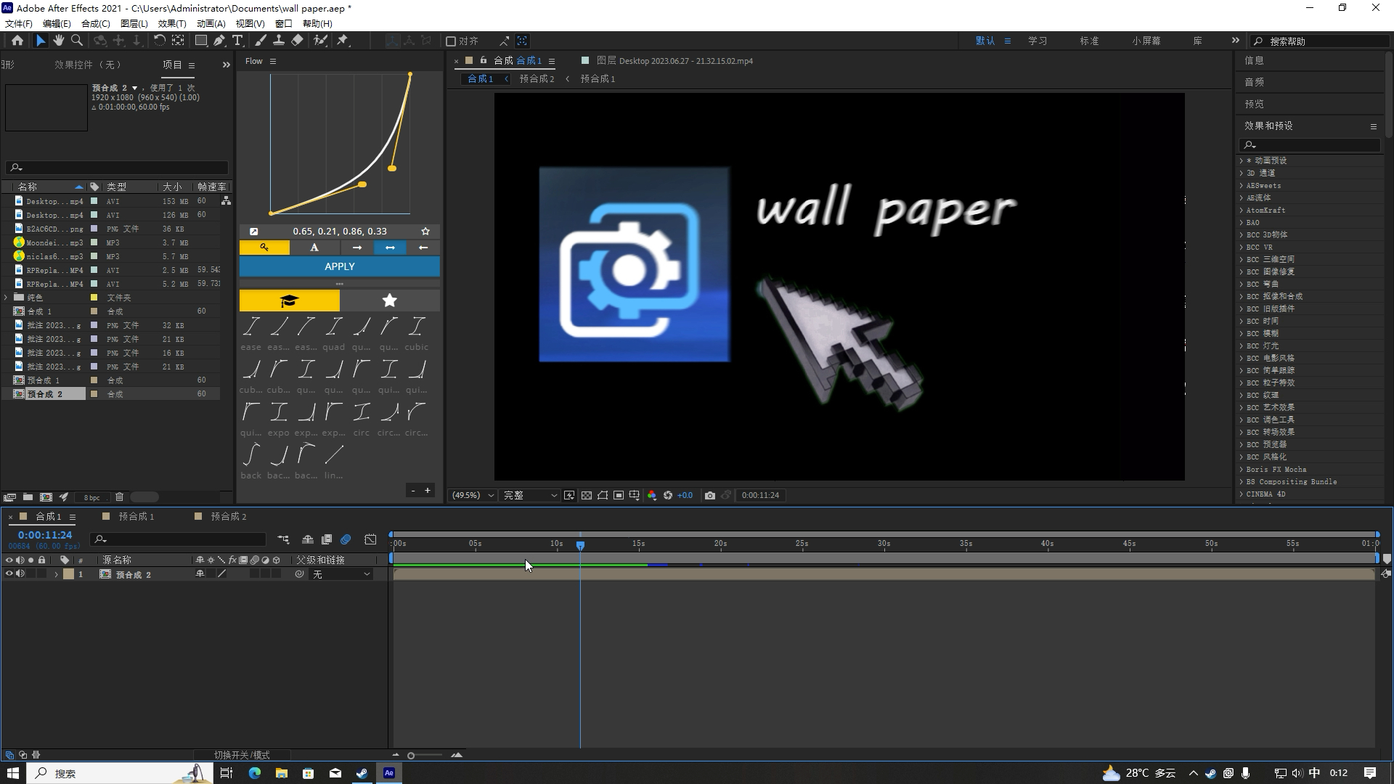This screenshot has width=1394, height=784.
Task: Open the 效果(T) menu
Action: pos(172,23)
